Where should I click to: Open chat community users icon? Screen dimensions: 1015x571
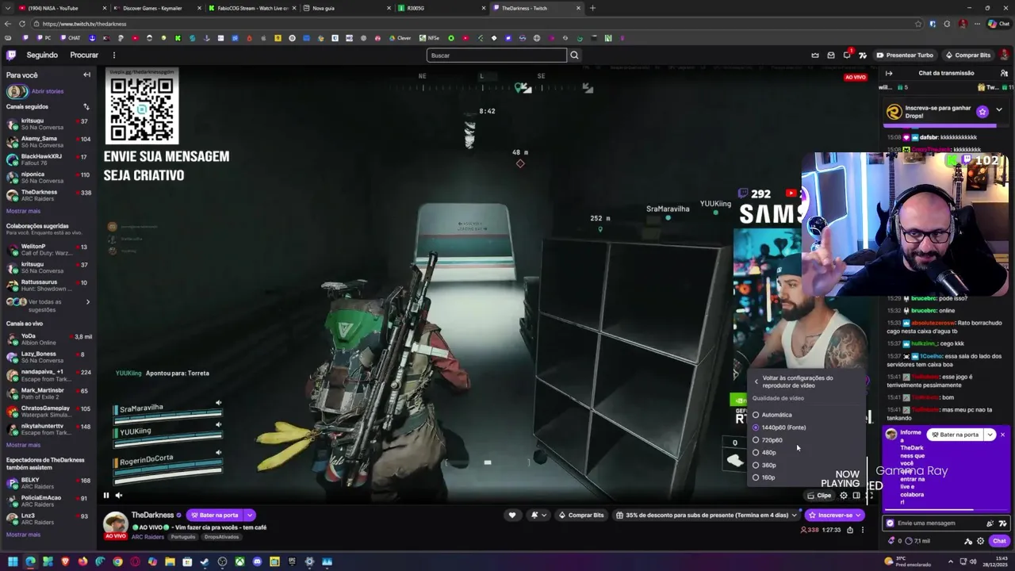(x=1004, y=73)
